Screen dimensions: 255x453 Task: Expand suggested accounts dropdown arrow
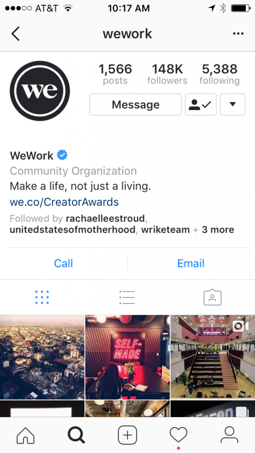pos(233,104)
